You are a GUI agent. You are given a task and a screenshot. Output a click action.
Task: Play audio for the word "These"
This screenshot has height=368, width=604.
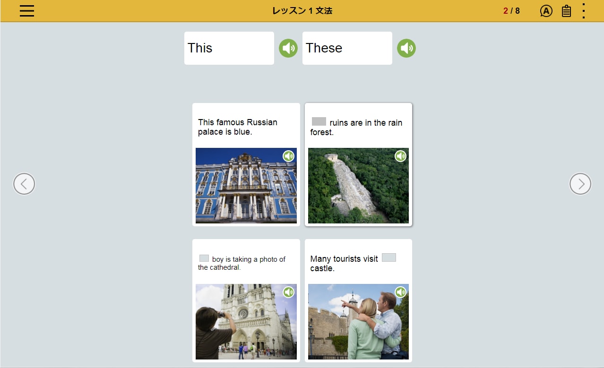(x=406, y=48)
